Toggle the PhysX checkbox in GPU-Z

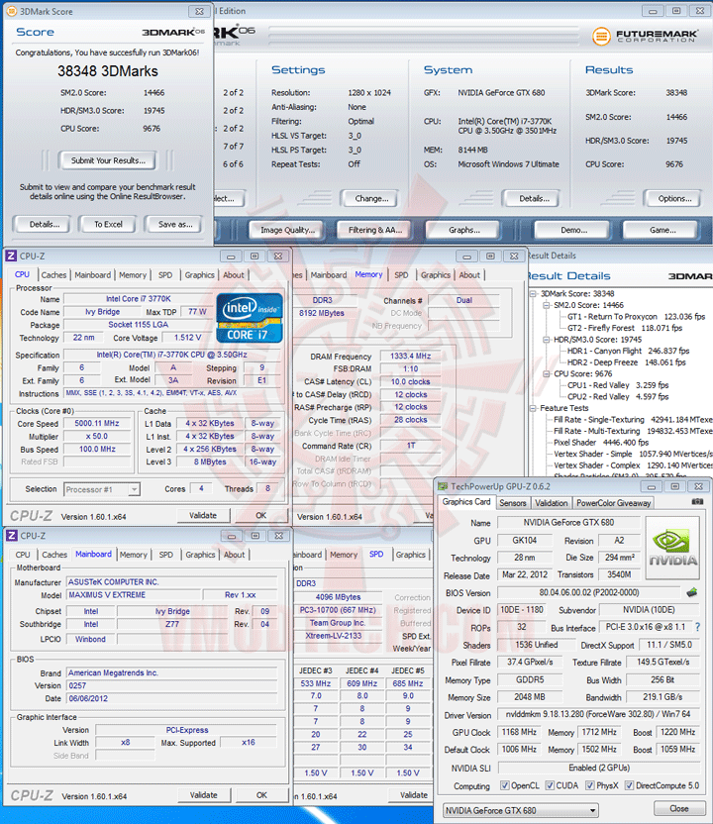tap(590, 785)
